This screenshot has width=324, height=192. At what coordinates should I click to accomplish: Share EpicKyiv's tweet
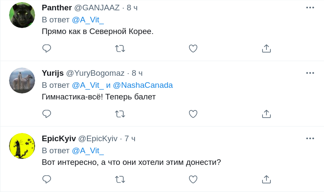[x=266, y=179]
